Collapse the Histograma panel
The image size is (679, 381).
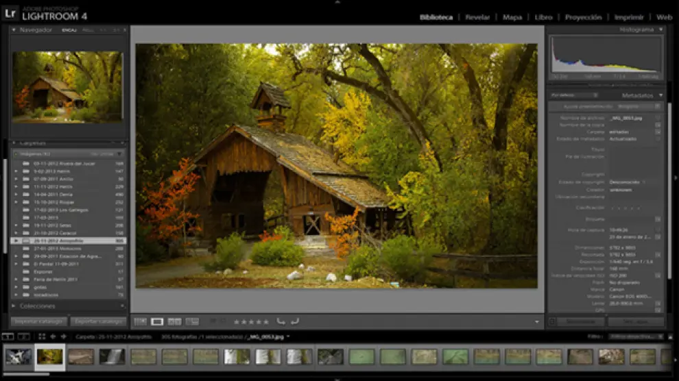click(660, 30)
